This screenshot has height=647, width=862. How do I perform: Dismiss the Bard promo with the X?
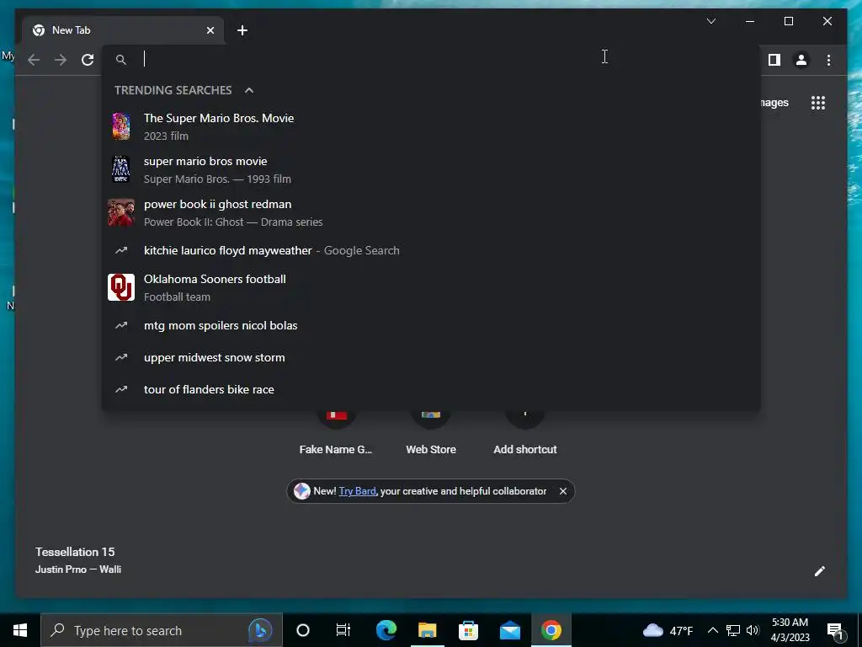[563, 491]
